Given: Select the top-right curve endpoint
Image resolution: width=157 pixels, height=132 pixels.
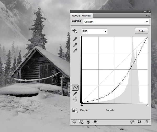Looking at the screenshot, I should point(147,37).
